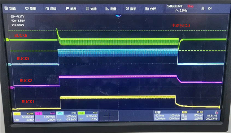
Task: Open the 触发 trigger settings box at bottom
Action: click(192, 115)
